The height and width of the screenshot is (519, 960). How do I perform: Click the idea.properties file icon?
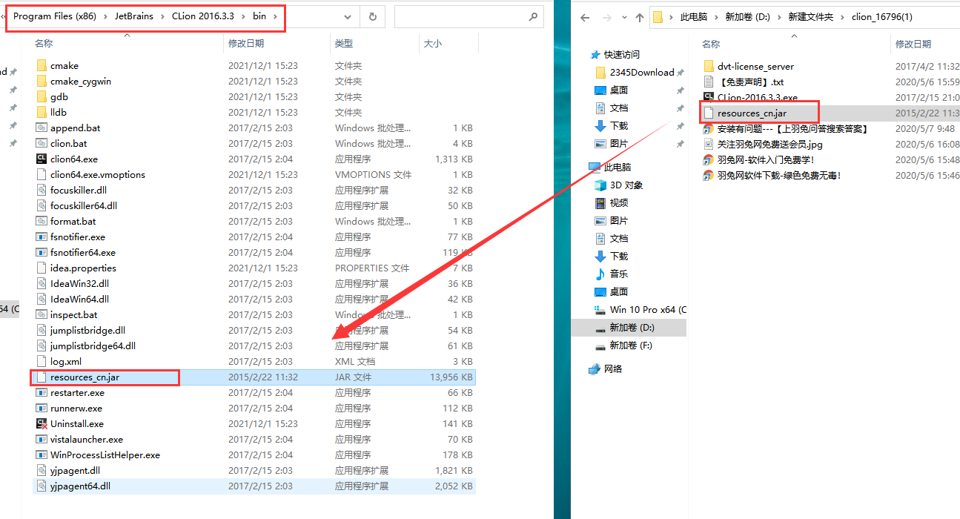coord(42,268)
